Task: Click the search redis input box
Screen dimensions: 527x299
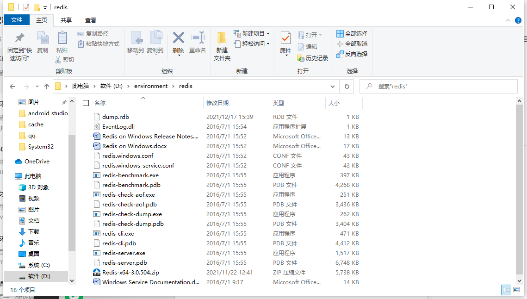Action: click(x=438, y=87)
